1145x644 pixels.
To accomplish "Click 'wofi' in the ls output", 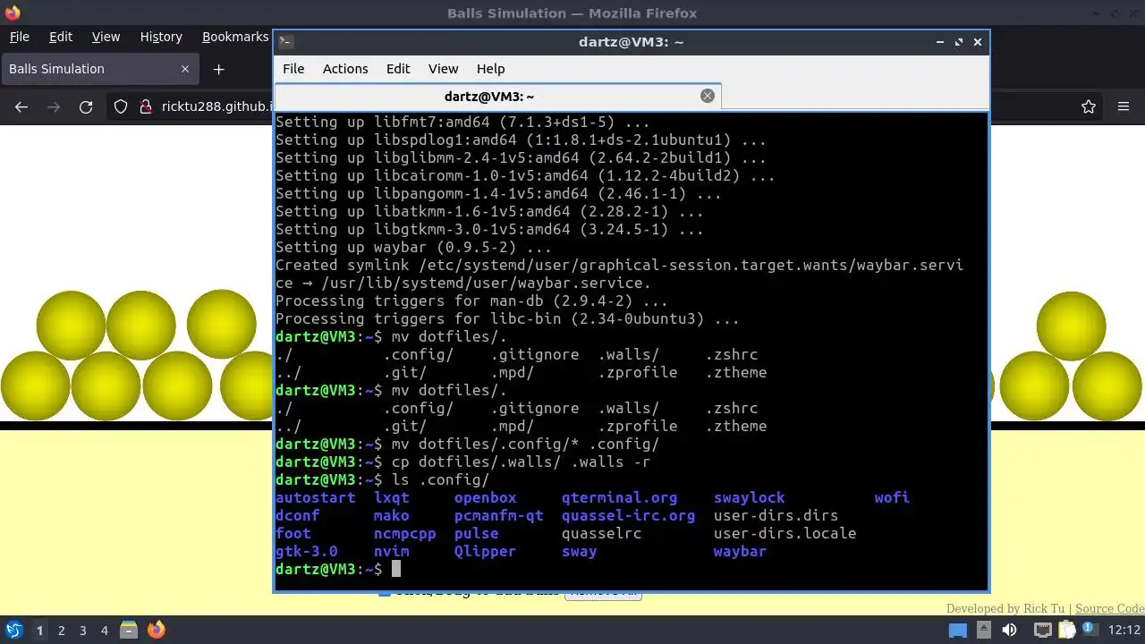I will 892,497.
